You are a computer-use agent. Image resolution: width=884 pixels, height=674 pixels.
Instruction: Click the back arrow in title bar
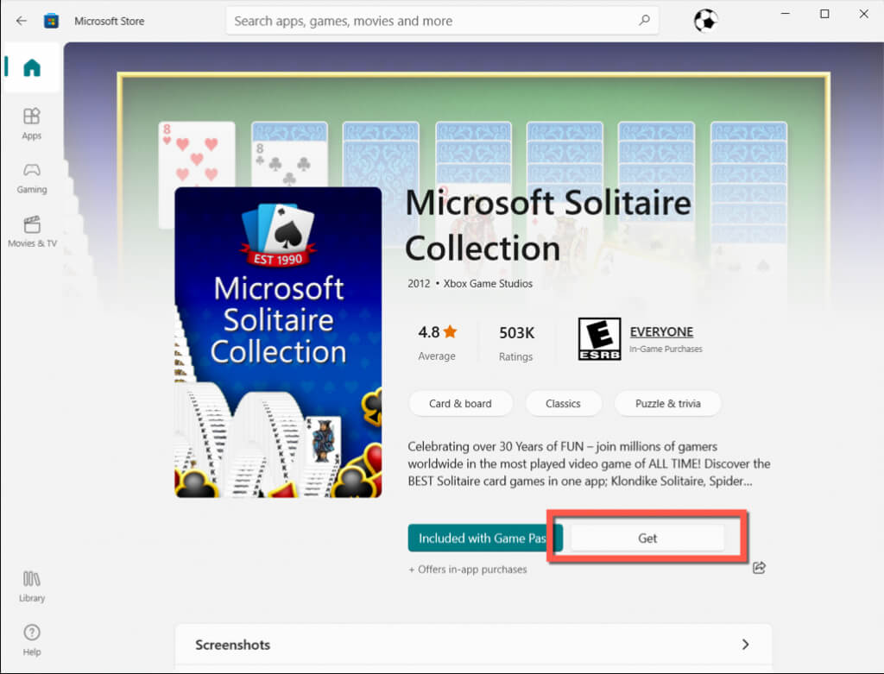[22, 21]
